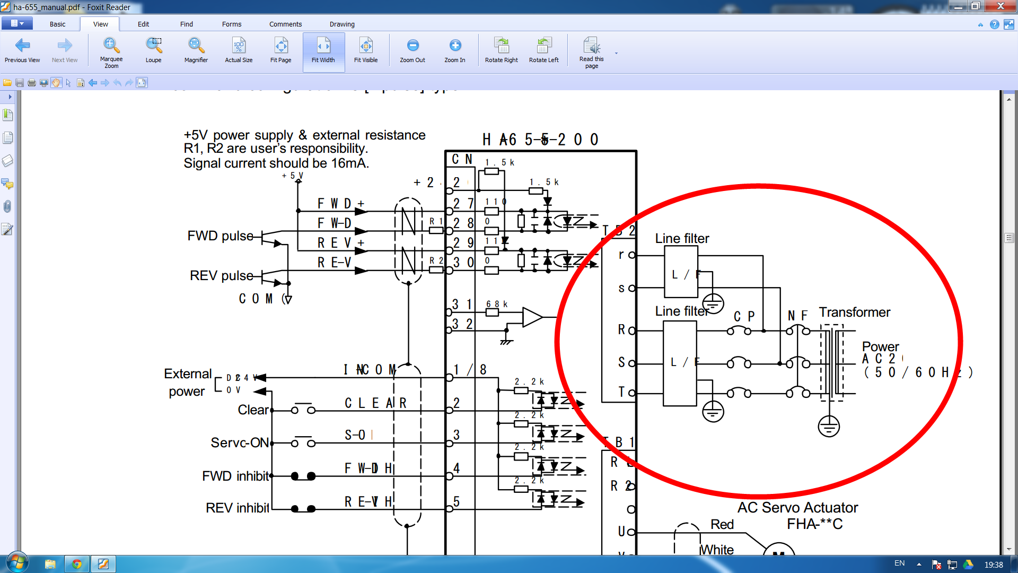The width and height of the screenshot is (1018, 573).
Task: Open the Comments panel in sidebar
Action: (7, 184)
